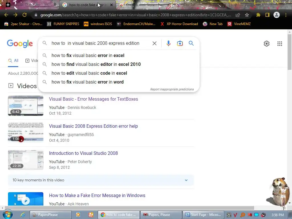The height and width of the screenshot is (219, 292).
Task: Launch Internet Explorer from the taskbar
Action: (23, 215)
